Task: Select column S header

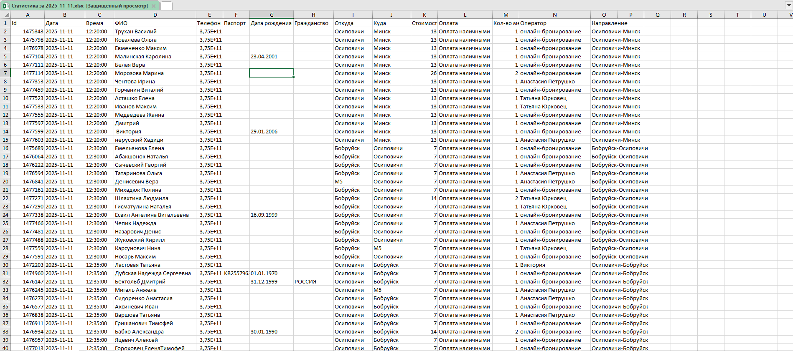Action: click(x=711, y=15)
